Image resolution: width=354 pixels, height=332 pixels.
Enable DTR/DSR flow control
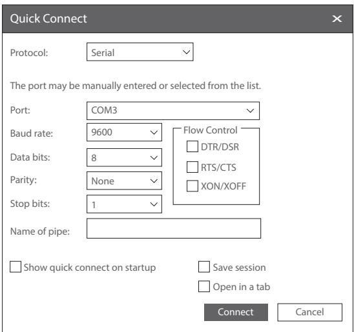click(x=193, y=146)
